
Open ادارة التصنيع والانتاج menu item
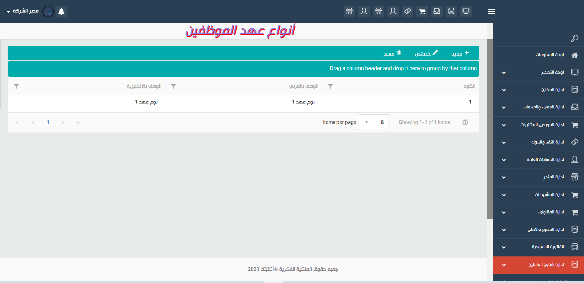pyautogui.click(x=539, y=230)
